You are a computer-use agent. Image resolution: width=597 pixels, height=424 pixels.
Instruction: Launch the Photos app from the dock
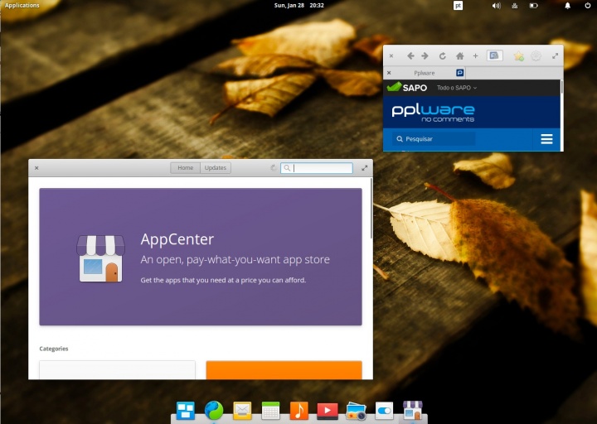357,411
